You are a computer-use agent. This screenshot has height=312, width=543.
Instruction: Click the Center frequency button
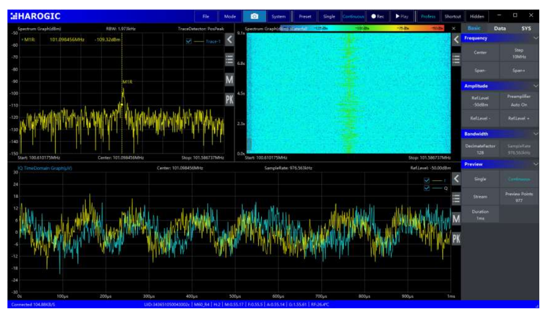pyautogui.click(x=480, y=53)
